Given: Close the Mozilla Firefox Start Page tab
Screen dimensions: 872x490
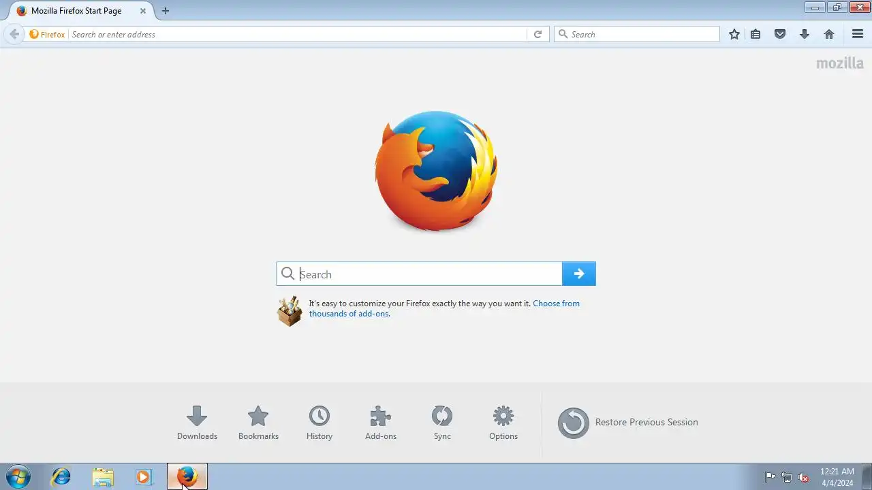Looking at the screenshot, I should [x=143, y=11].
